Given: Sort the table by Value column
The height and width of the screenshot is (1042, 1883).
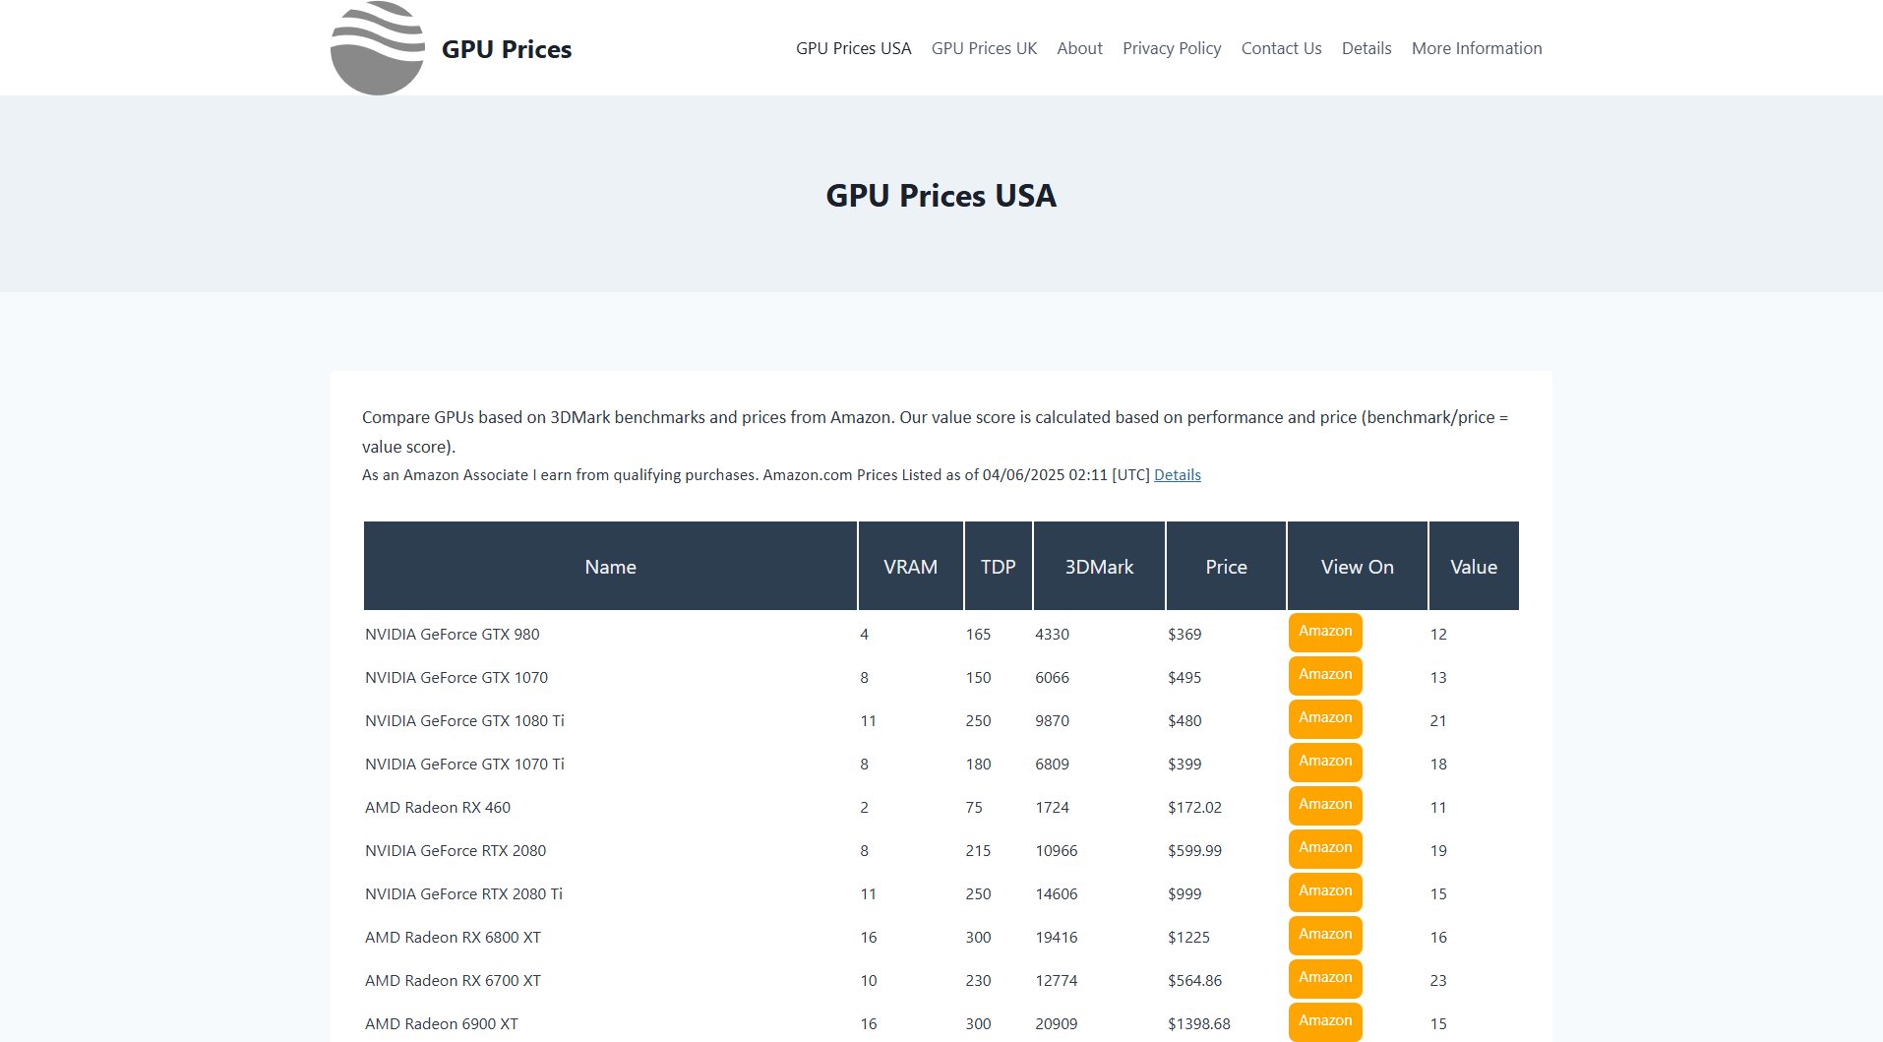Looking at the screenshot, I should [x=1473, y=566].
